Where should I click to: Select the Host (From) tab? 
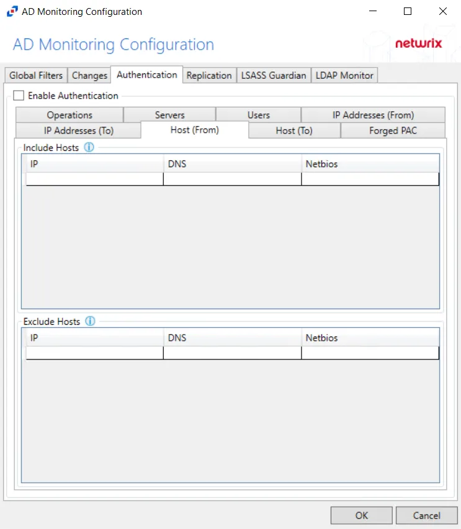tap(195, 130)
